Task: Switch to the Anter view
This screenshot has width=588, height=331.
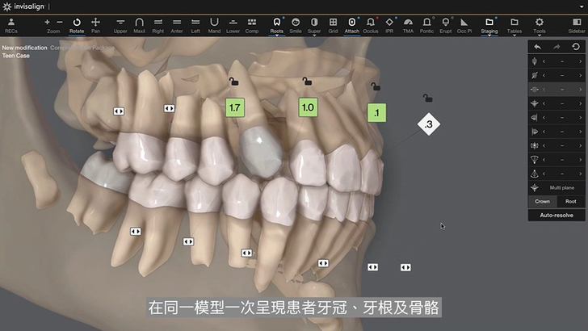Action: [177, 26]
